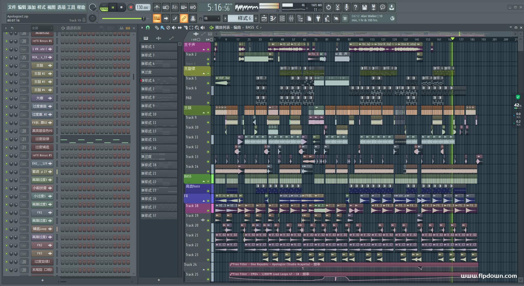Select the 主鼓 #2 channel button
Image resolution: width=524 pixels, height=286 pixels.
[x=42, y=74]
